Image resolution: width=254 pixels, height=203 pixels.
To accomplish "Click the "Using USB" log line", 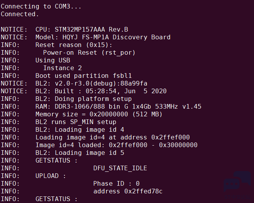I will click(53, 60).
